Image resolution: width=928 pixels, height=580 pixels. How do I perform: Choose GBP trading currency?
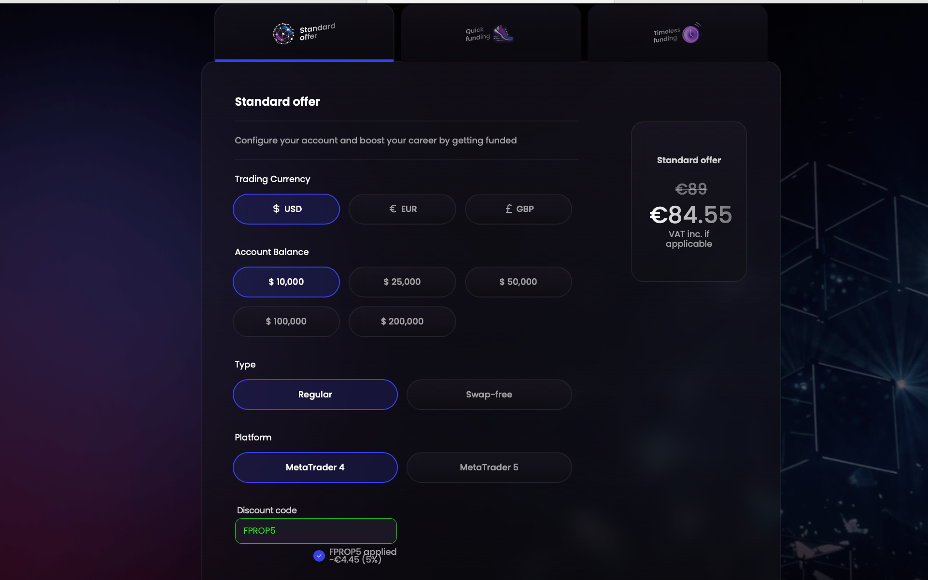tap(518, 209)
